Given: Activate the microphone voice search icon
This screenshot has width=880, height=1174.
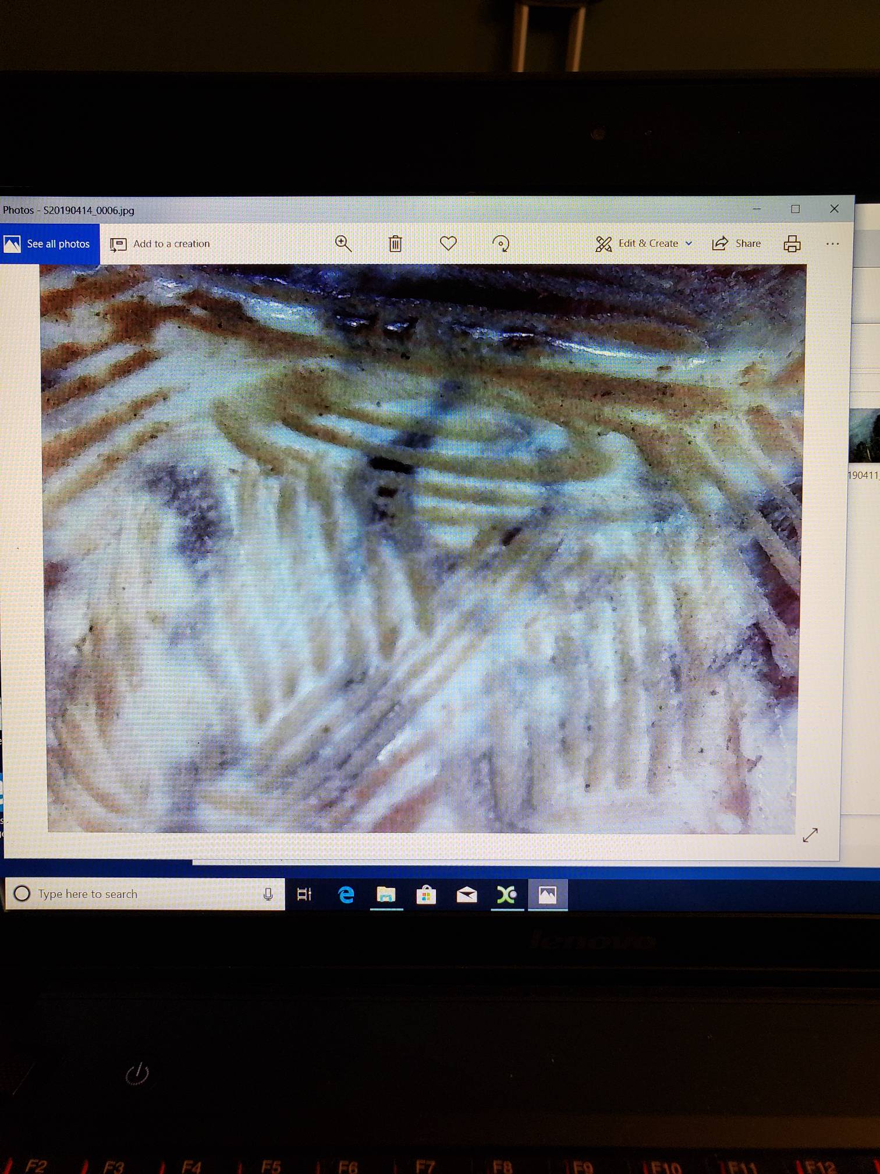Looking at the screenshot, I should click(x=268, y=894).
